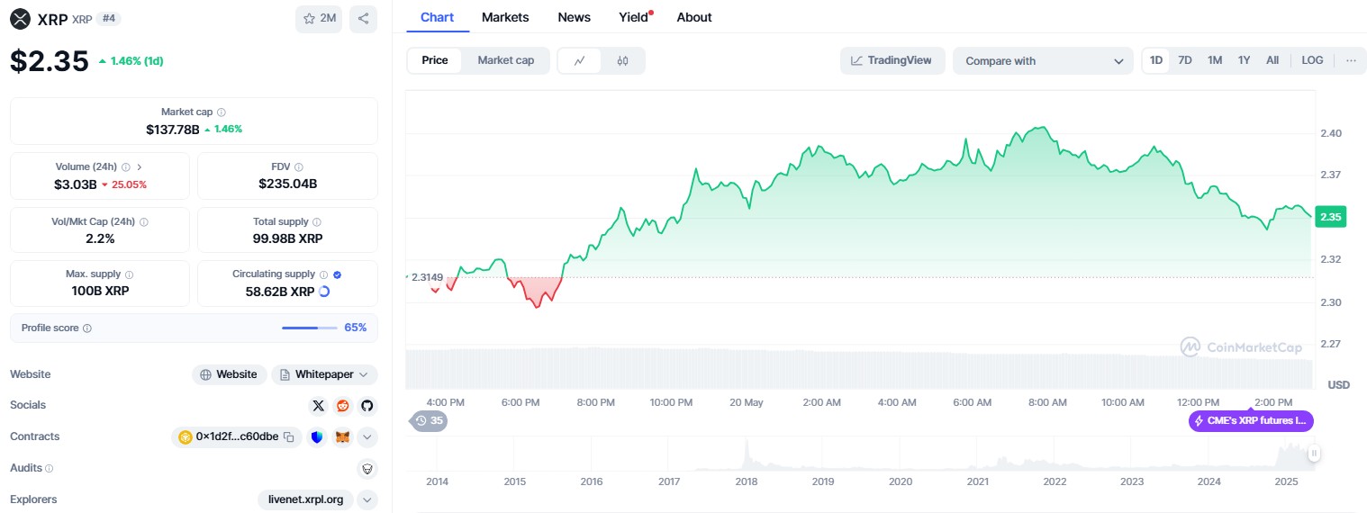The image size is (1367, 513).
Task: Open the livenet.xrpl.org explorer link
Action: click(x=305, y=499)
